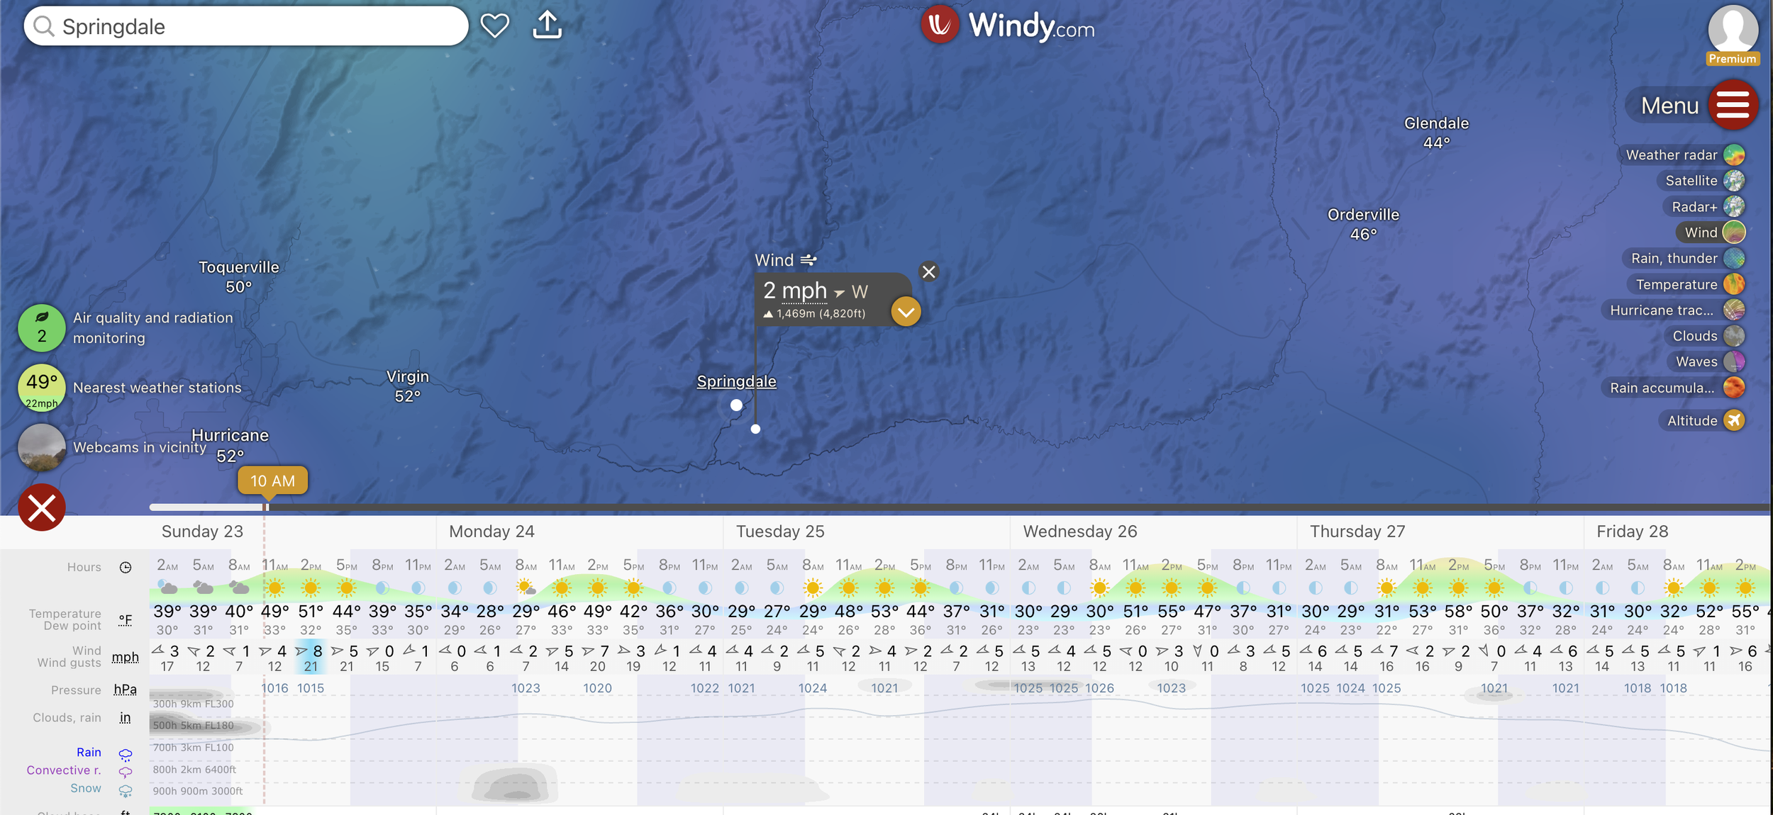Open the Weather radar layer
The width and height of the screenshot is (1773, 815).
pos(1733,154)
